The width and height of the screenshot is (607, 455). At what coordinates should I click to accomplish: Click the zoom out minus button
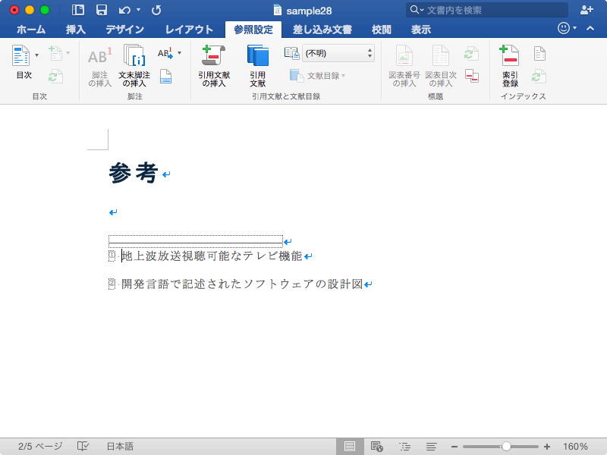click(x=454, y=447)
